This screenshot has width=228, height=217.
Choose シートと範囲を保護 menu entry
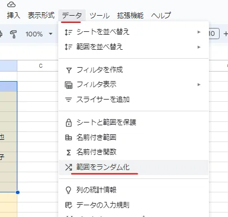tap(133, 122)
